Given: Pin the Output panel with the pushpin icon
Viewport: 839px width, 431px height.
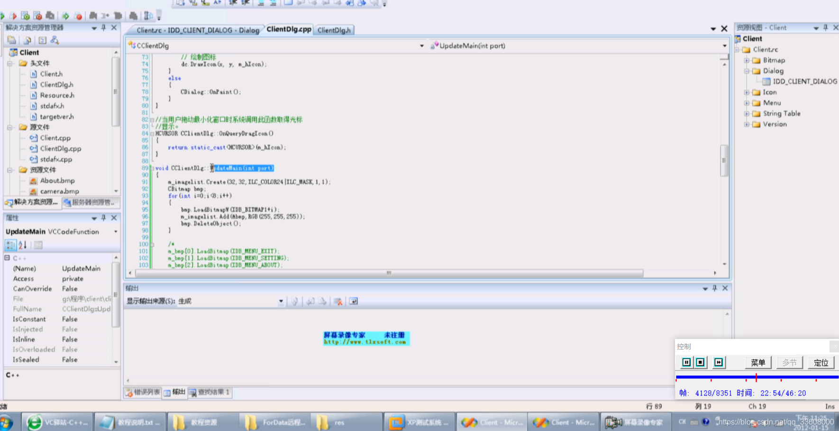Looking at the screenshot, I should click(x=715, y=288).
